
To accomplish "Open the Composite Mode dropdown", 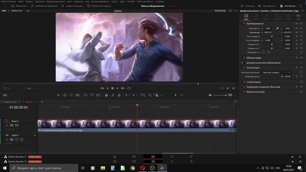I will coord(276,73).
